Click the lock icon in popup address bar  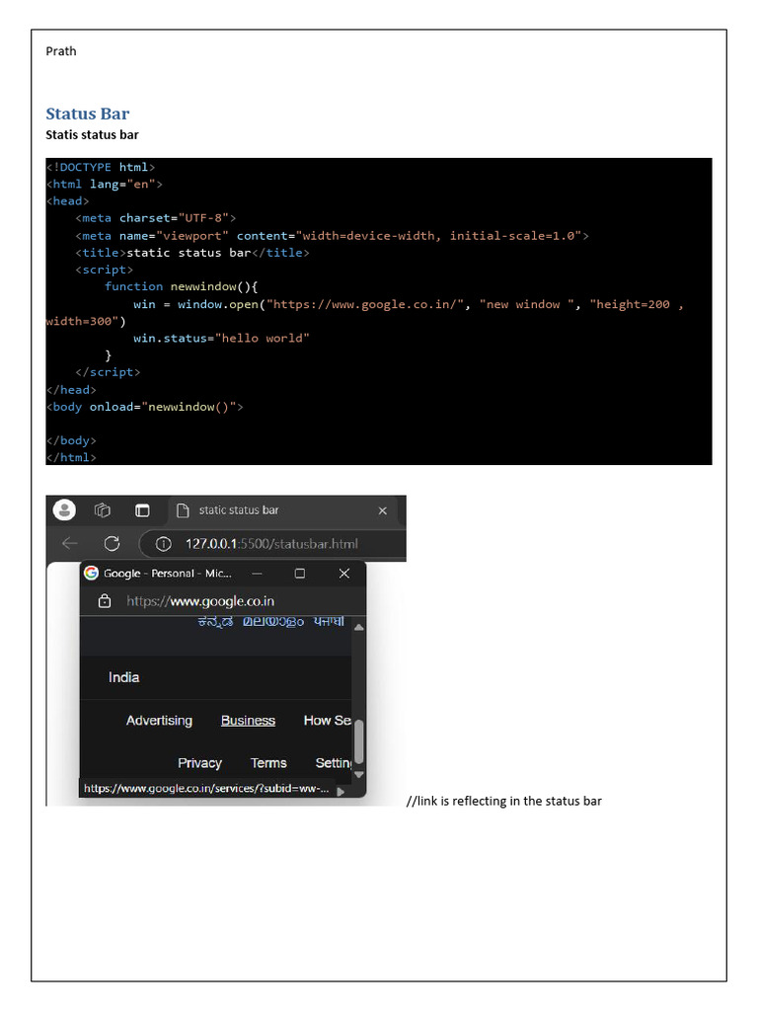(x=105, y=601)
